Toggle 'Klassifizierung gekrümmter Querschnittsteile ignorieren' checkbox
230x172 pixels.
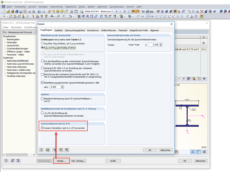click(42, 82)
